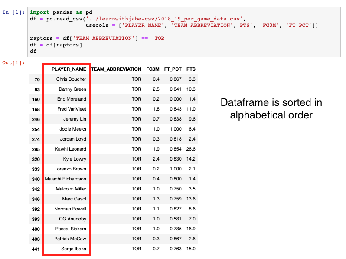Click the 'TOR' string in the code
The image size is (346, 259).
159,39
